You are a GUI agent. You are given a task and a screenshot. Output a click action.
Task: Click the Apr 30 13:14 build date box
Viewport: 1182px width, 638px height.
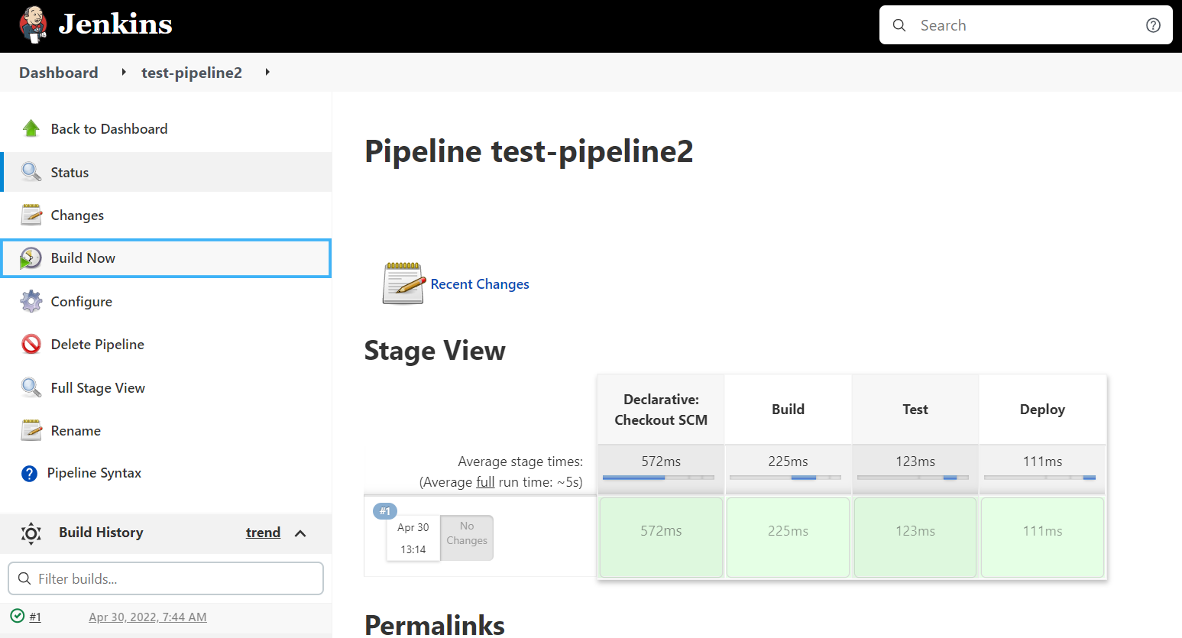tap(413, 539)
